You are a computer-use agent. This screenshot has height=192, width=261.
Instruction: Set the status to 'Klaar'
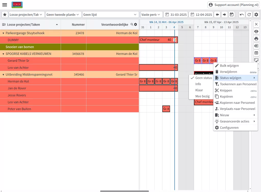[x=199, y=90]
